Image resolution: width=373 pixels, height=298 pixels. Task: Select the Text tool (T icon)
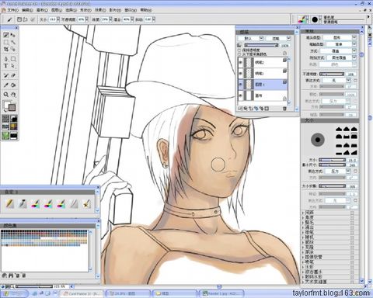(x=6, y=66)
